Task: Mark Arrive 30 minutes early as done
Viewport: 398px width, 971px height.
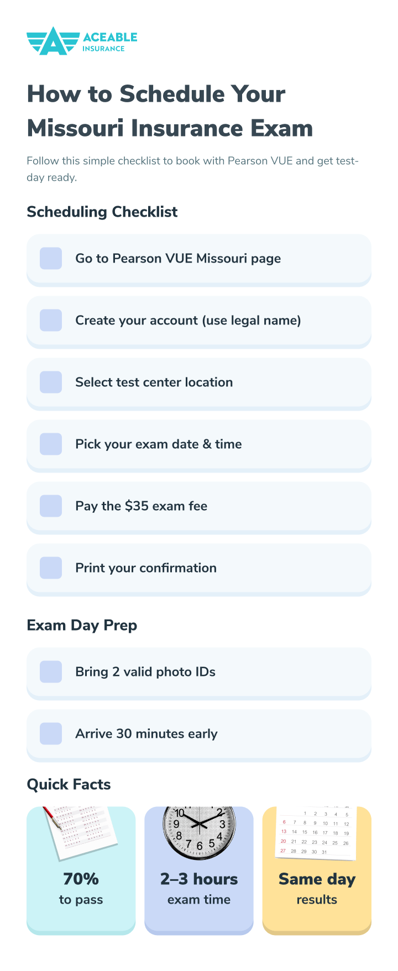Action: point(51,734)
